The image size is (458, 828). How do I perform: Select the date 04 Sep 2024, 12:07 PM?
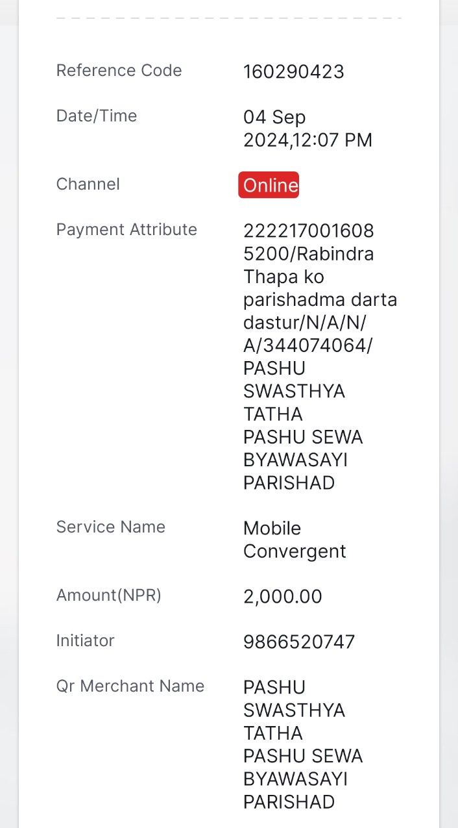(x=308, y=129)
